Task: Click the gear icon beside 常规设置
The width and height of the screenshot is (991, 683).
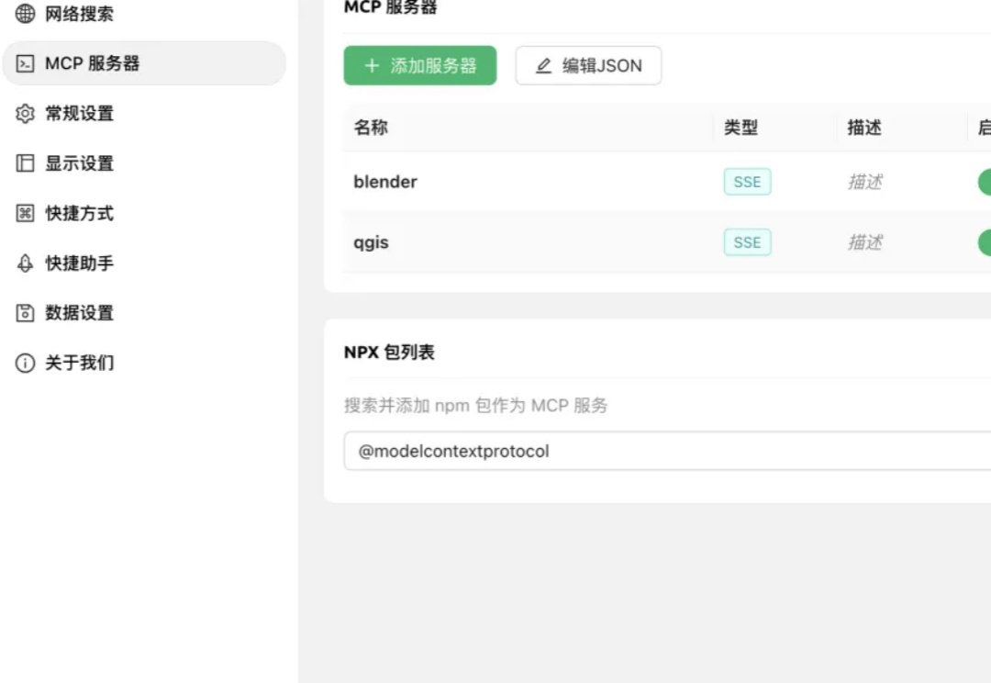Action: (26, 113)
